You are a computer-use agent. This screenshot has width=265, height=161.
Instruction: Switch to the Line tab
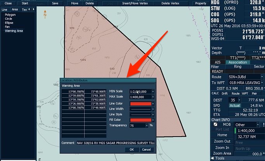pos(5,9)
